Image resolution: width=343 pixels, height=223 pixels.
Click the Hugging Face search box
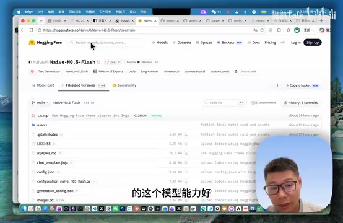(x=106, y=43)
